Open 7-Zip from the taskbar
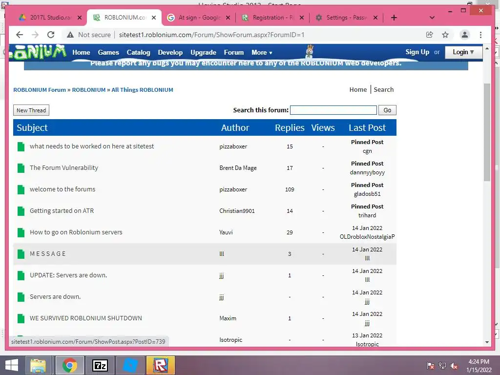500x375 pixels. [100, 365]
